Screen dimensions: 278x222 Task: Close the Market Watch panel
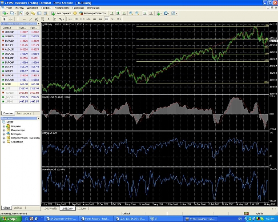[38, 24]
